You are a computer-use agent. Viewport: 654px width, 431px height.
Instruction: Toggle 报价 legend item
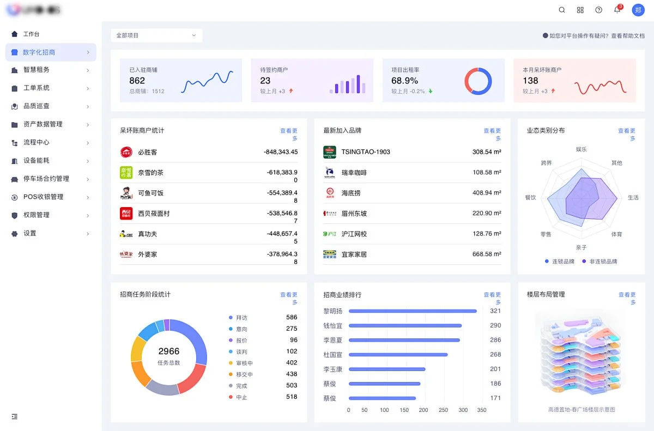[238, 340]
